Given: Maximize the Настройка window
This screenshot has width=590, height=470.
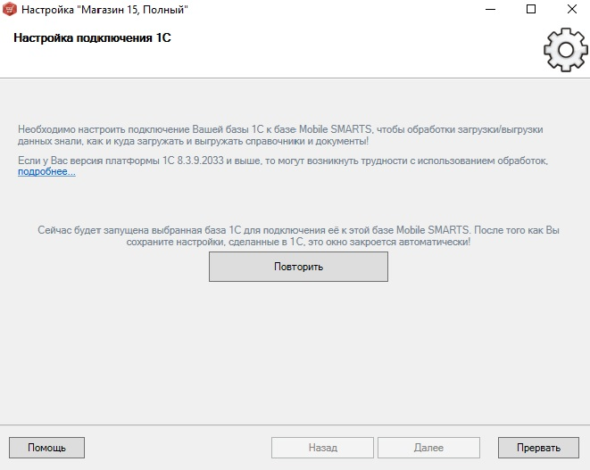Looking at the screenshot, I should pyautogui.click(x=531, y=9).
